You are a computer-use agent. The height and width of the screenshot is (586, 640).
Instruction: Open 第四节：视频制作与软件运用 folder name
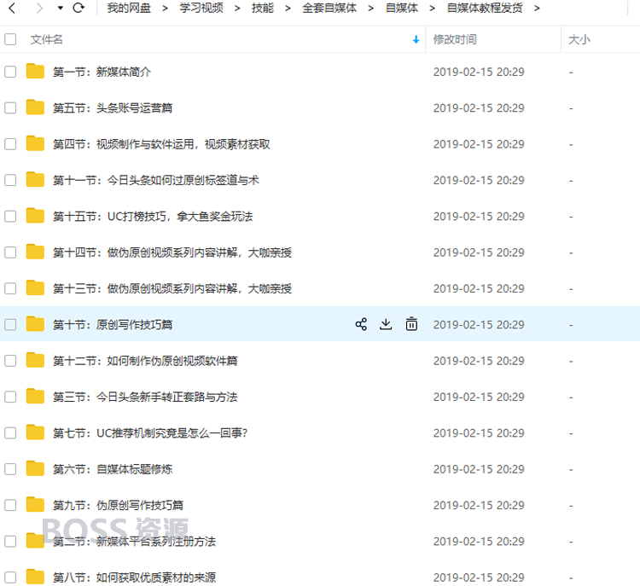pos(161,144)
